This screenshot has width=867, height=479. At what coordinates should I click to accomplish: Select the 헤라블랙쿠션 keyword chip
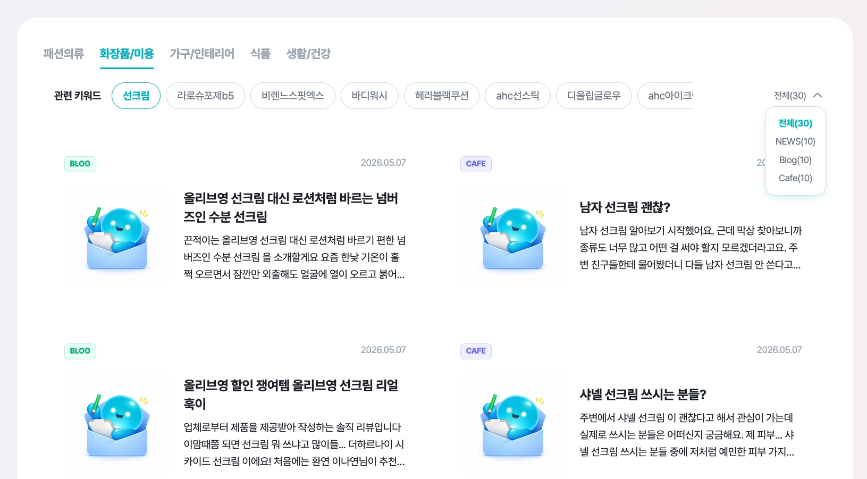(442, 96)
